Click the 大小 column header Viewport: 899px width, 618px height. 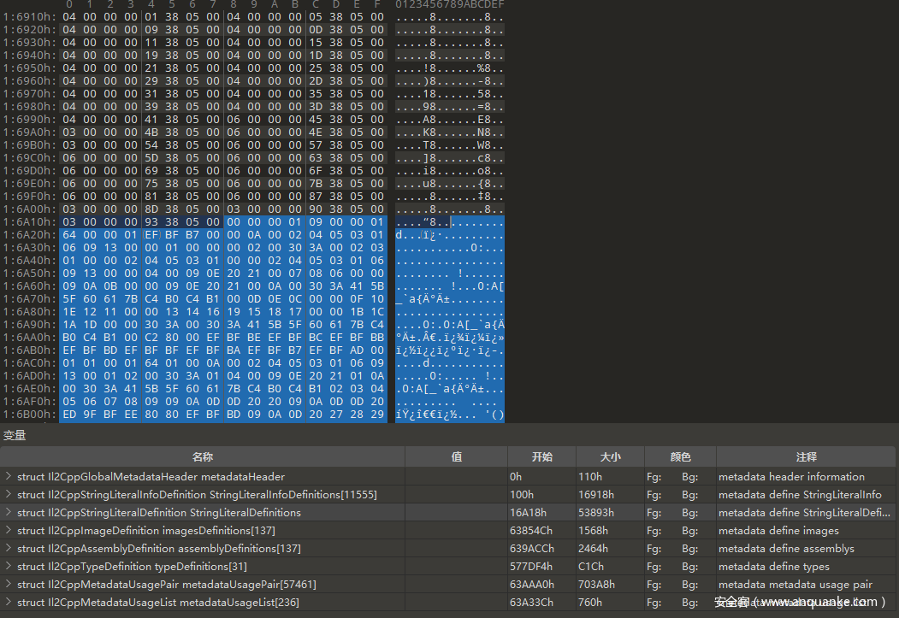[x=610, y=457]
